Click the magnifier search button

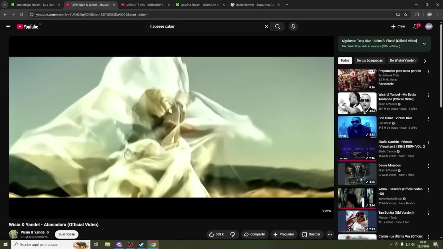coord(278,27)
